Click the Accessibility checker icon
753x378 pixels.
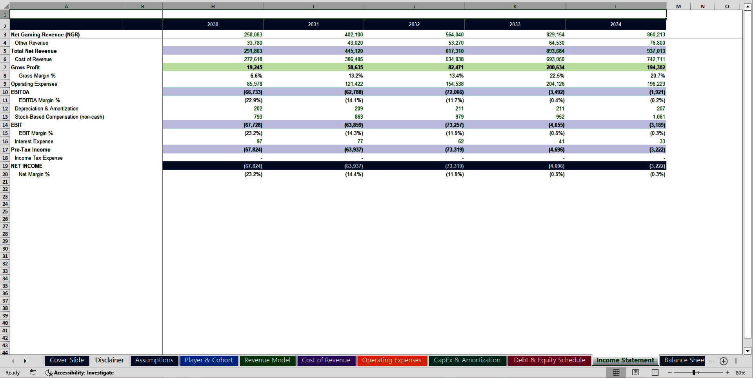(49, 373)
